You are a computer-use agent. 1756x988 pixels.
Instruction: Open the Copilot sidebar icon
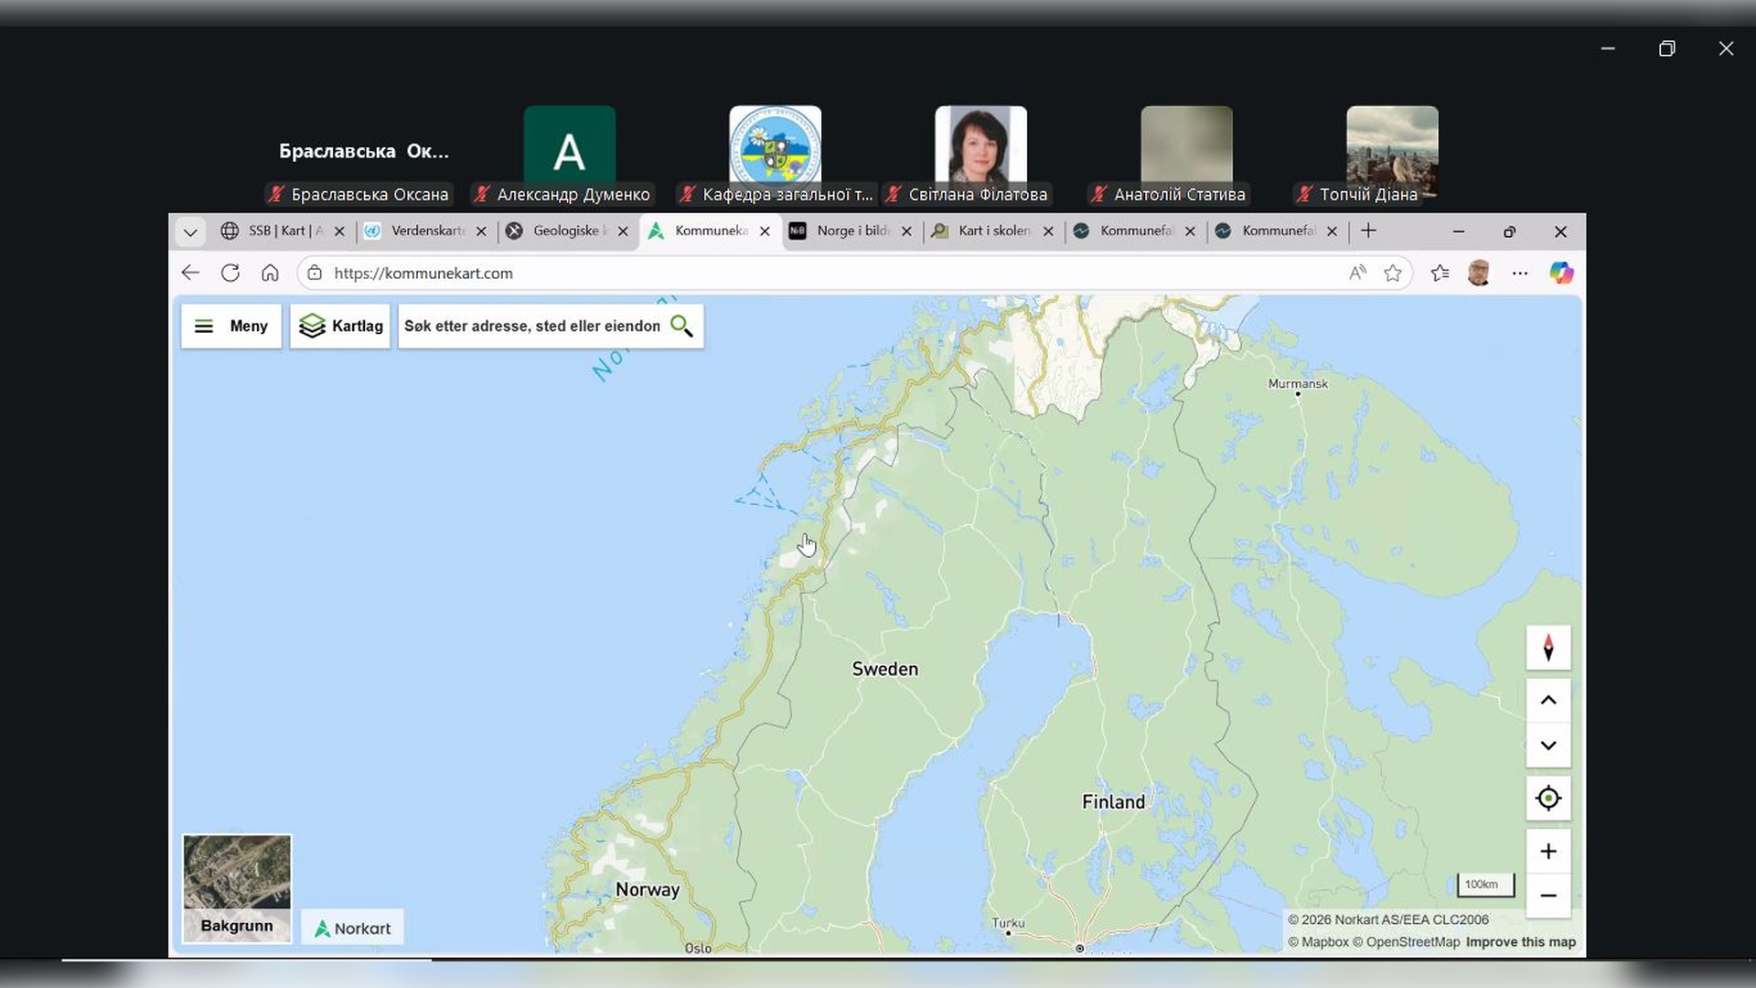click(x=1560, y=273)
